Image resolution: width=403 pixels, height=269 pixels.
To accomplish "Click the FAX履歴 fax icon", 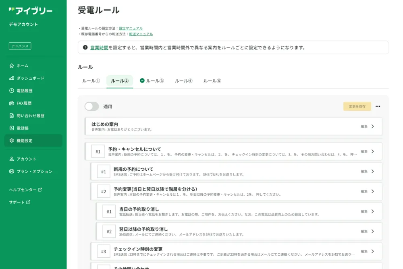I will (x=12, y=103).
